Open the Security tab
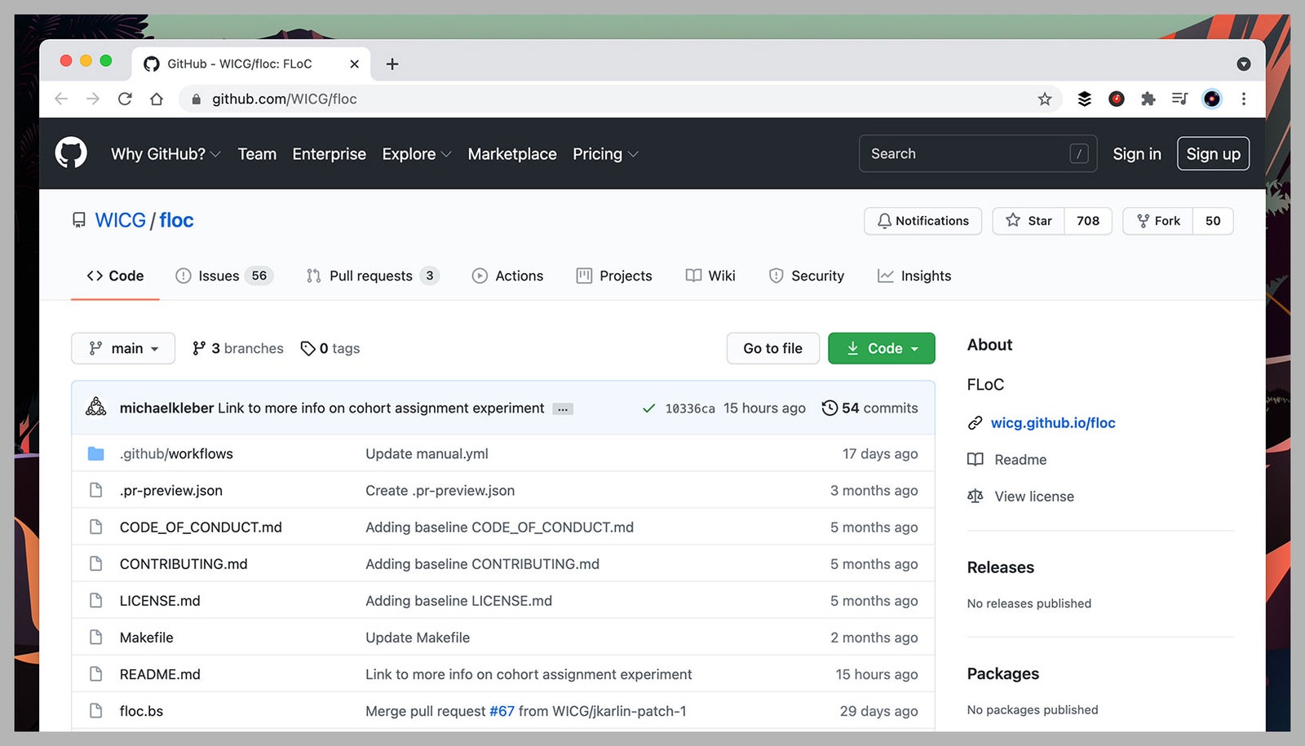The width and height of the screenshot is (1305, 746). click(807, 276)
